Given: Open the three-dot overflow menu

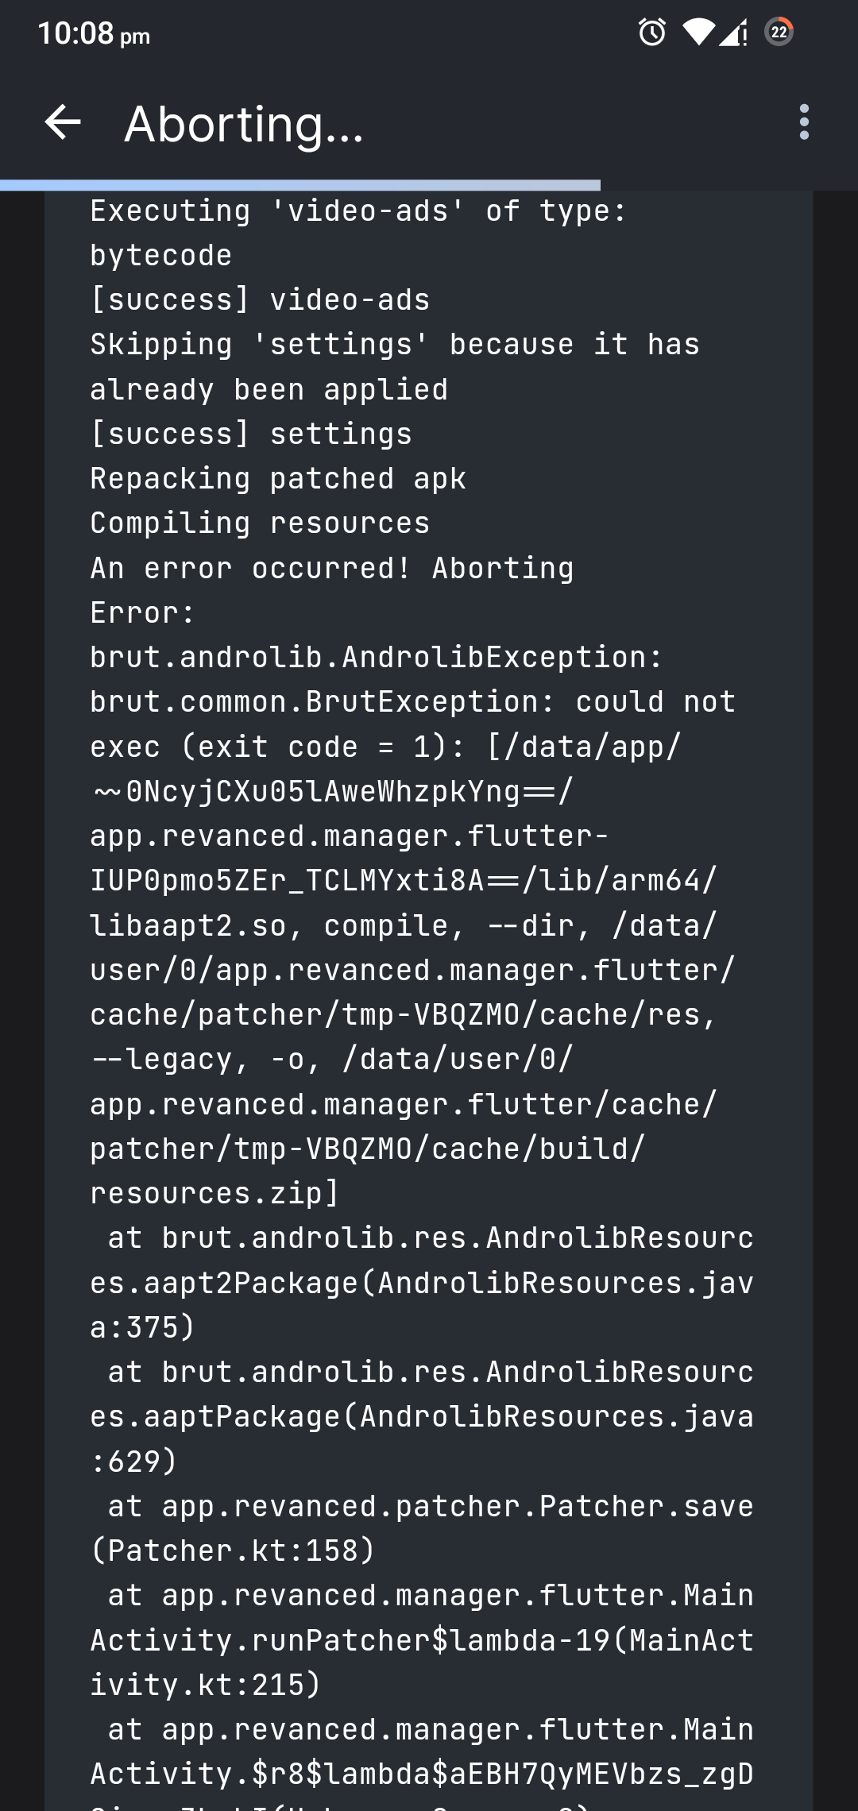Looking at the screenshot, I should (805, 123).
